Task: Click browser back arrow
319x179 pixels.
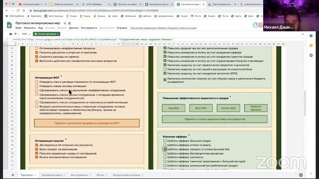Action: (6, 10)
